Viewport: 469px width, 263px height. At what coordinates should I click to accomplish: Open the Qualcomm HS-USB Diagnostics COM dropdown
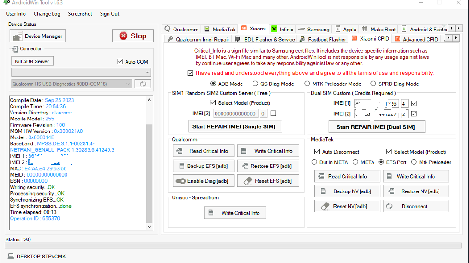[x=72, y=84]
